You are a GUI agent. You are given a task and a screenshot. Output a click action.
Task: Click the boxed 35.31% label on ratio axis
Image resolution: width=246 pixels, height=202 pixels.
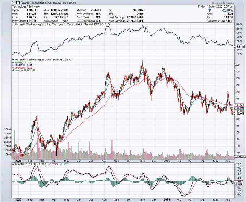(x=239, y=46)
